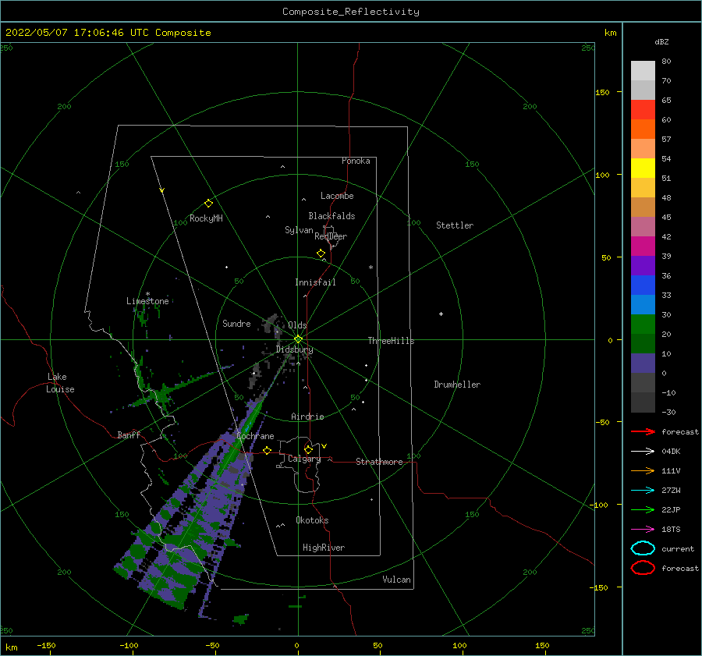Click the ThreeHills town label
The image size is (702, 656).
click(x=391, y=341)
